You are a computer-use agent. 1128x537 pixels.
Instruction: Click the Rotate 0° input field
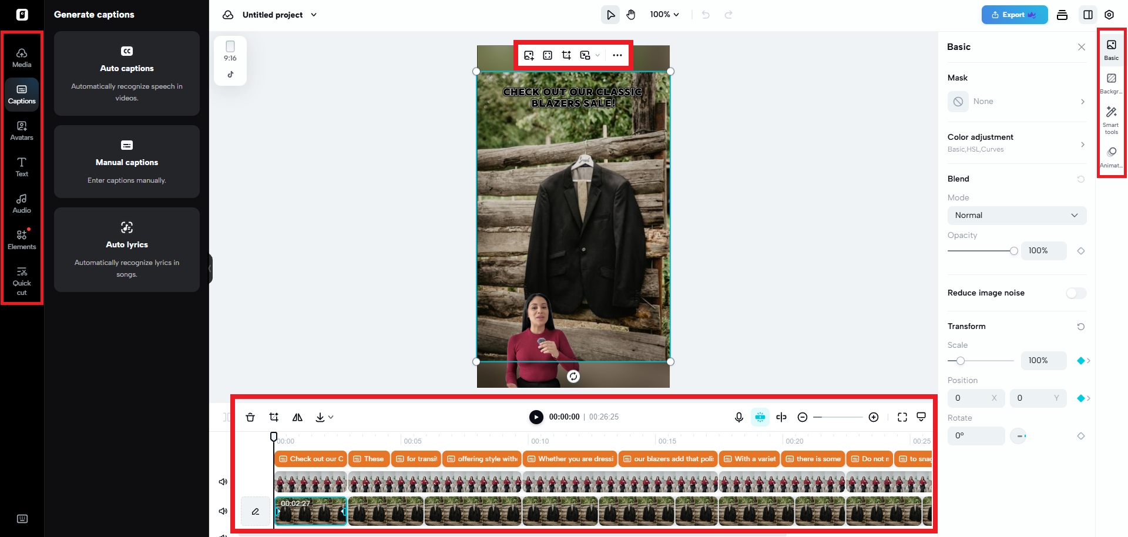976,436
